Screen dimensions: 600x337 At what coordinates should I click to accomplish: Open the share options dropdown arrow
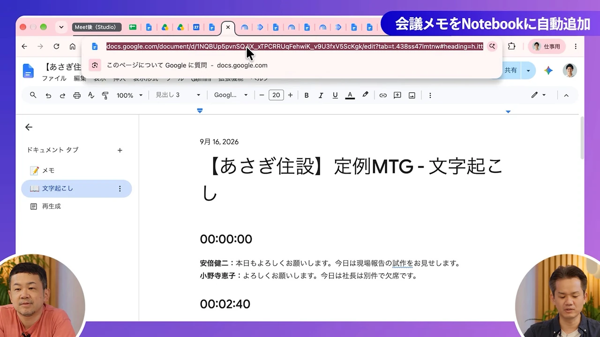coord(528,71)
